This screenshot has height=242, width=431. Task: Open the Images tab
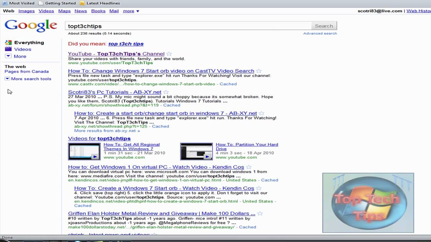pyautogui.click(x=27, y=11)
